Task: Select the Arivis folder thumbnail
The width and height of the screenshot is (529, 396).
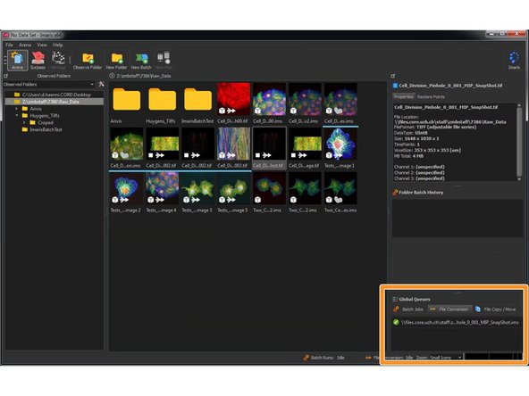Action: point(127,100)
